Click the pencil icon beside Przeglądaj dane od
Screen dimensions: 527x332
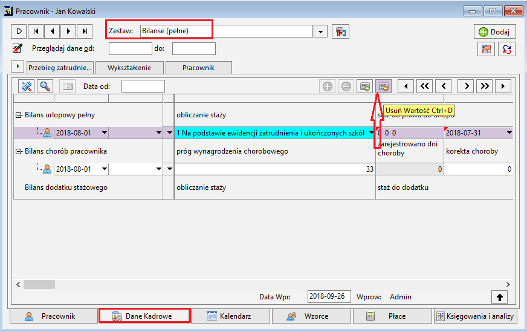click(18, 48)
